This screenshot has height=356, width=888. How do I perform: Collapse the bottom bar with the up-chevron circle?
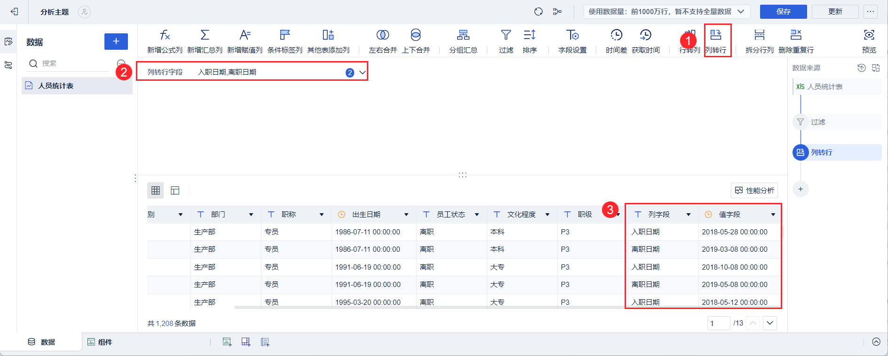click(876, 342)
